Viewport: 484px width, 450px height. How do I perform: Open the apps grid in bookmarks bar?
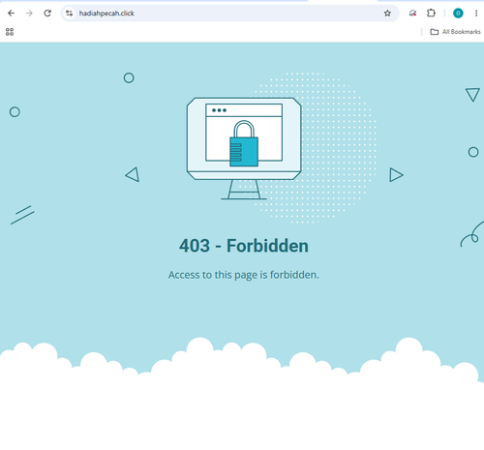point(10,32)
